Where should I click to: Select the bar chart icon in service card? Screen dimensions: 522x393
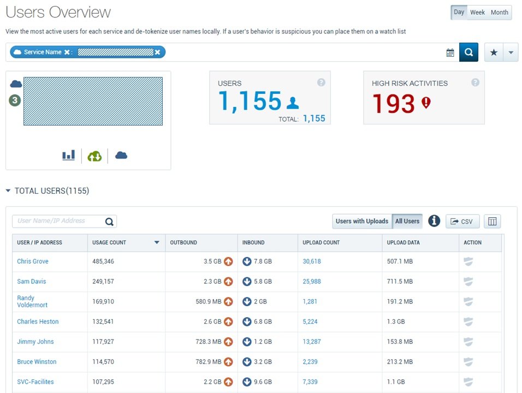pos(68,156)
